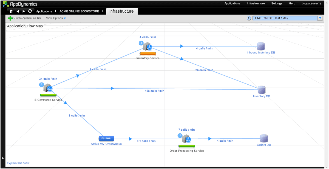Click the Explain this View link
Viewport: 329px width, 169px height.
tap(18, 163)
